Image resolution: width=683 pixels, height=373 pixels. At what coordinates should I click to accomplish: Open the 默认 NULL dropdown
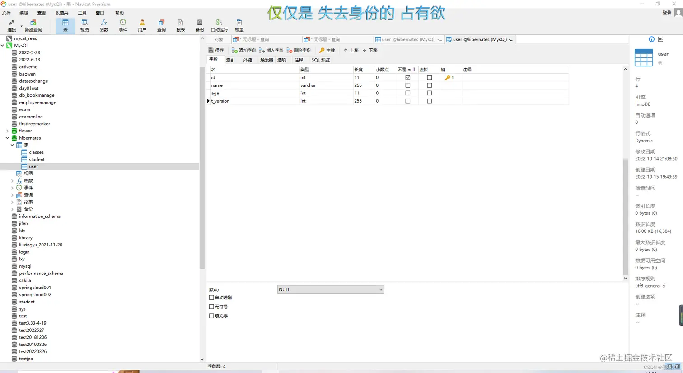tap(331, 289)
